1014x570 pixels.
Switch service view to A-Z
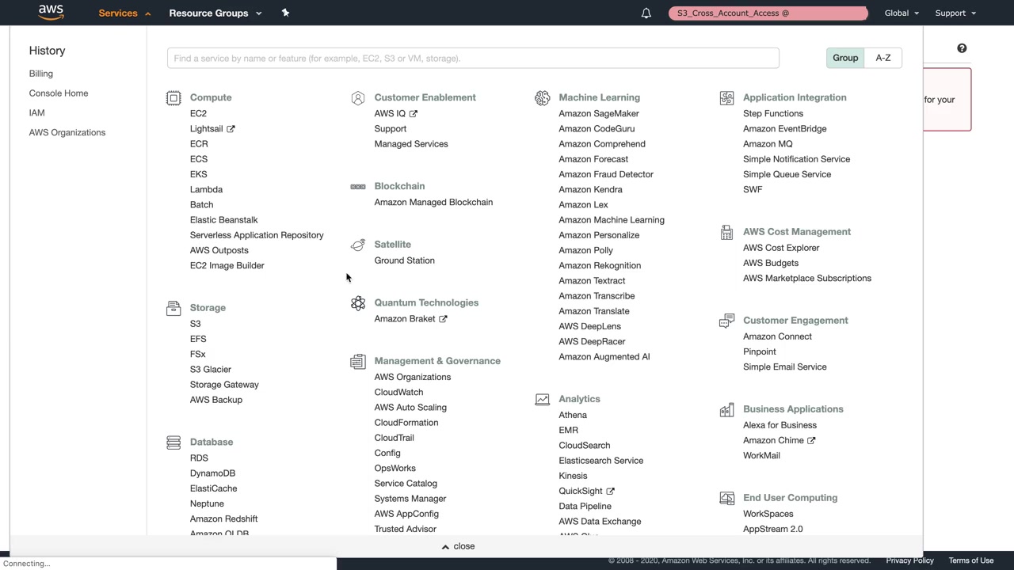click(882, 58)
